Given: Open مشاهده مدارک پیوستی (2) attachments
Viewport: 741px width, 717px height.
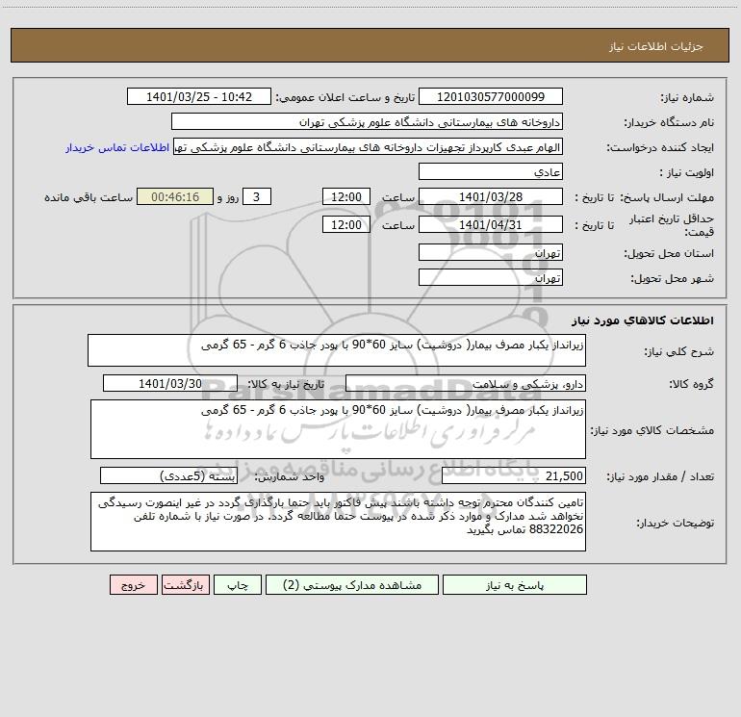Looking at the screenshot, I should pos(352,584).
